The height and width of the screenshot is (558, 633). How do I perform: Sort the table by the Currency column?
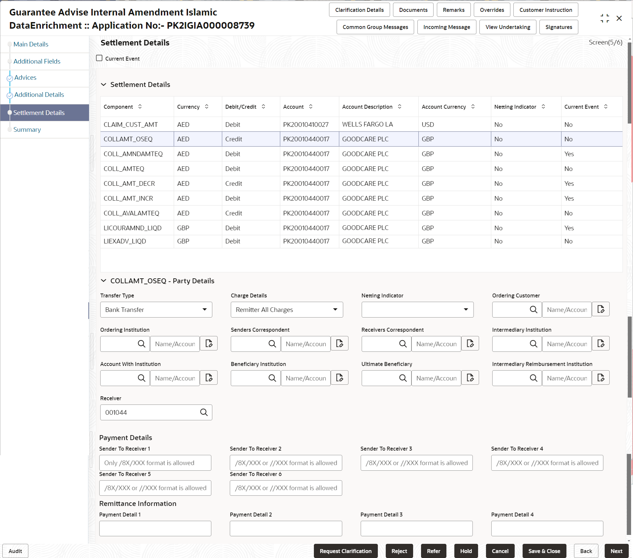point(207,106)
